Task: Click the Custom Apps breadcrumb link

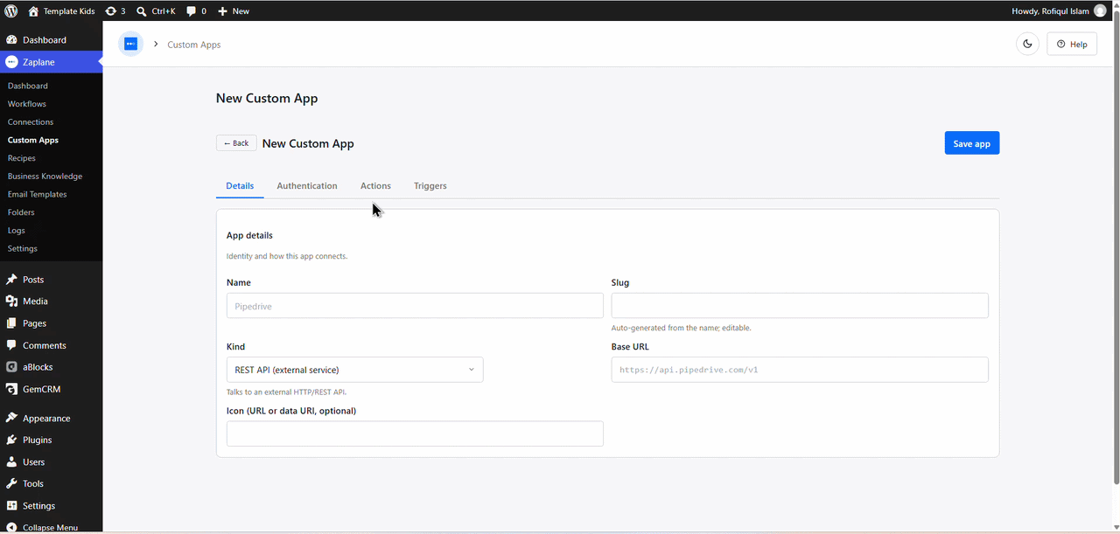Action: (194, 45)
